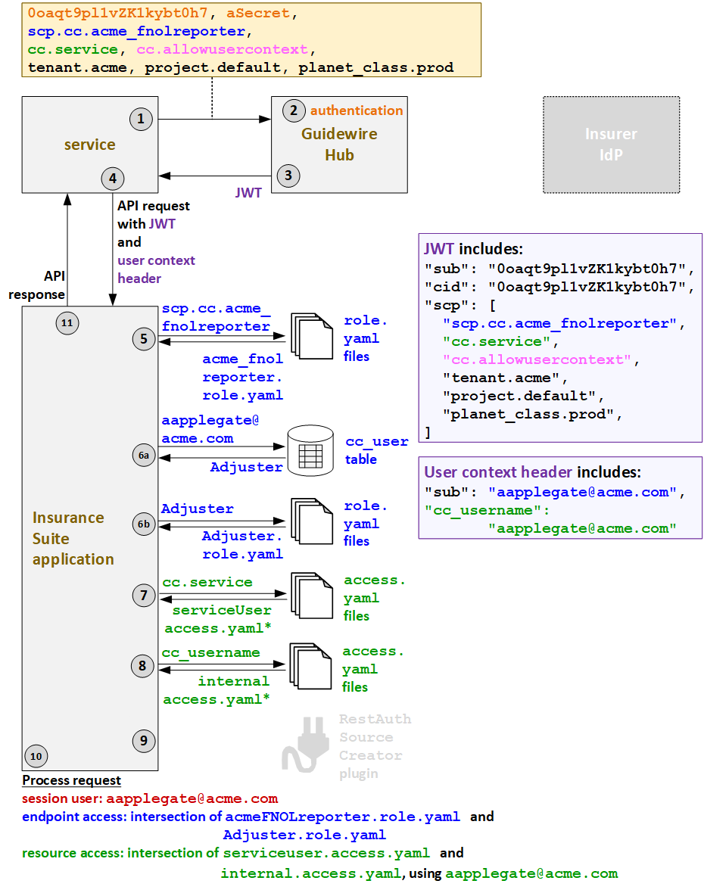Click the RestAuth Source Creator plug icon
The width and height of the screenshot is (704, 893).
tap(307, 744)
